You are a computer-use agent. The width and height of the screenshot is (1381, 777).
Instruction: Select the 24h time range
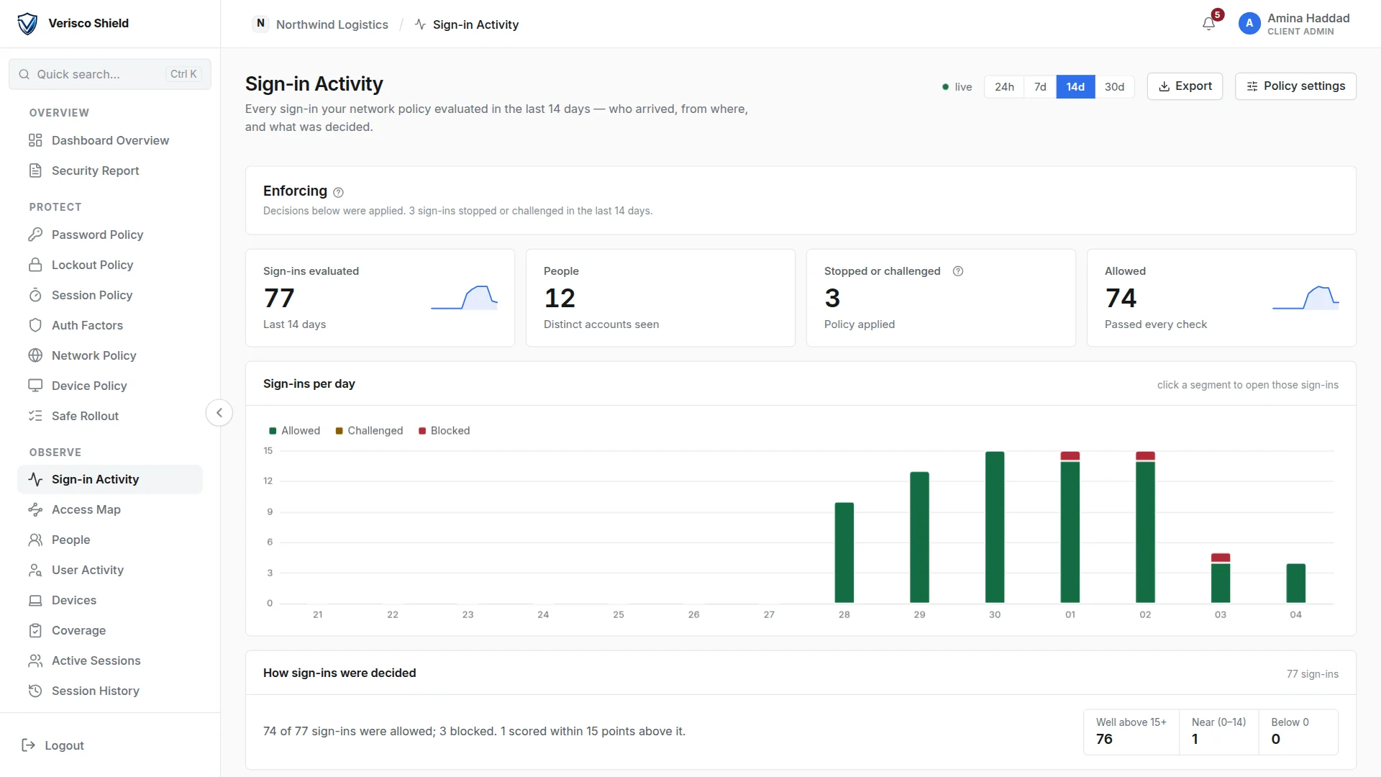(1004, 86)
